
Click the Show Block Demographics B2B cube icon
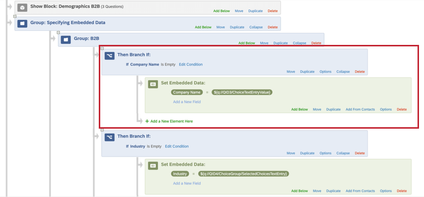22,8
